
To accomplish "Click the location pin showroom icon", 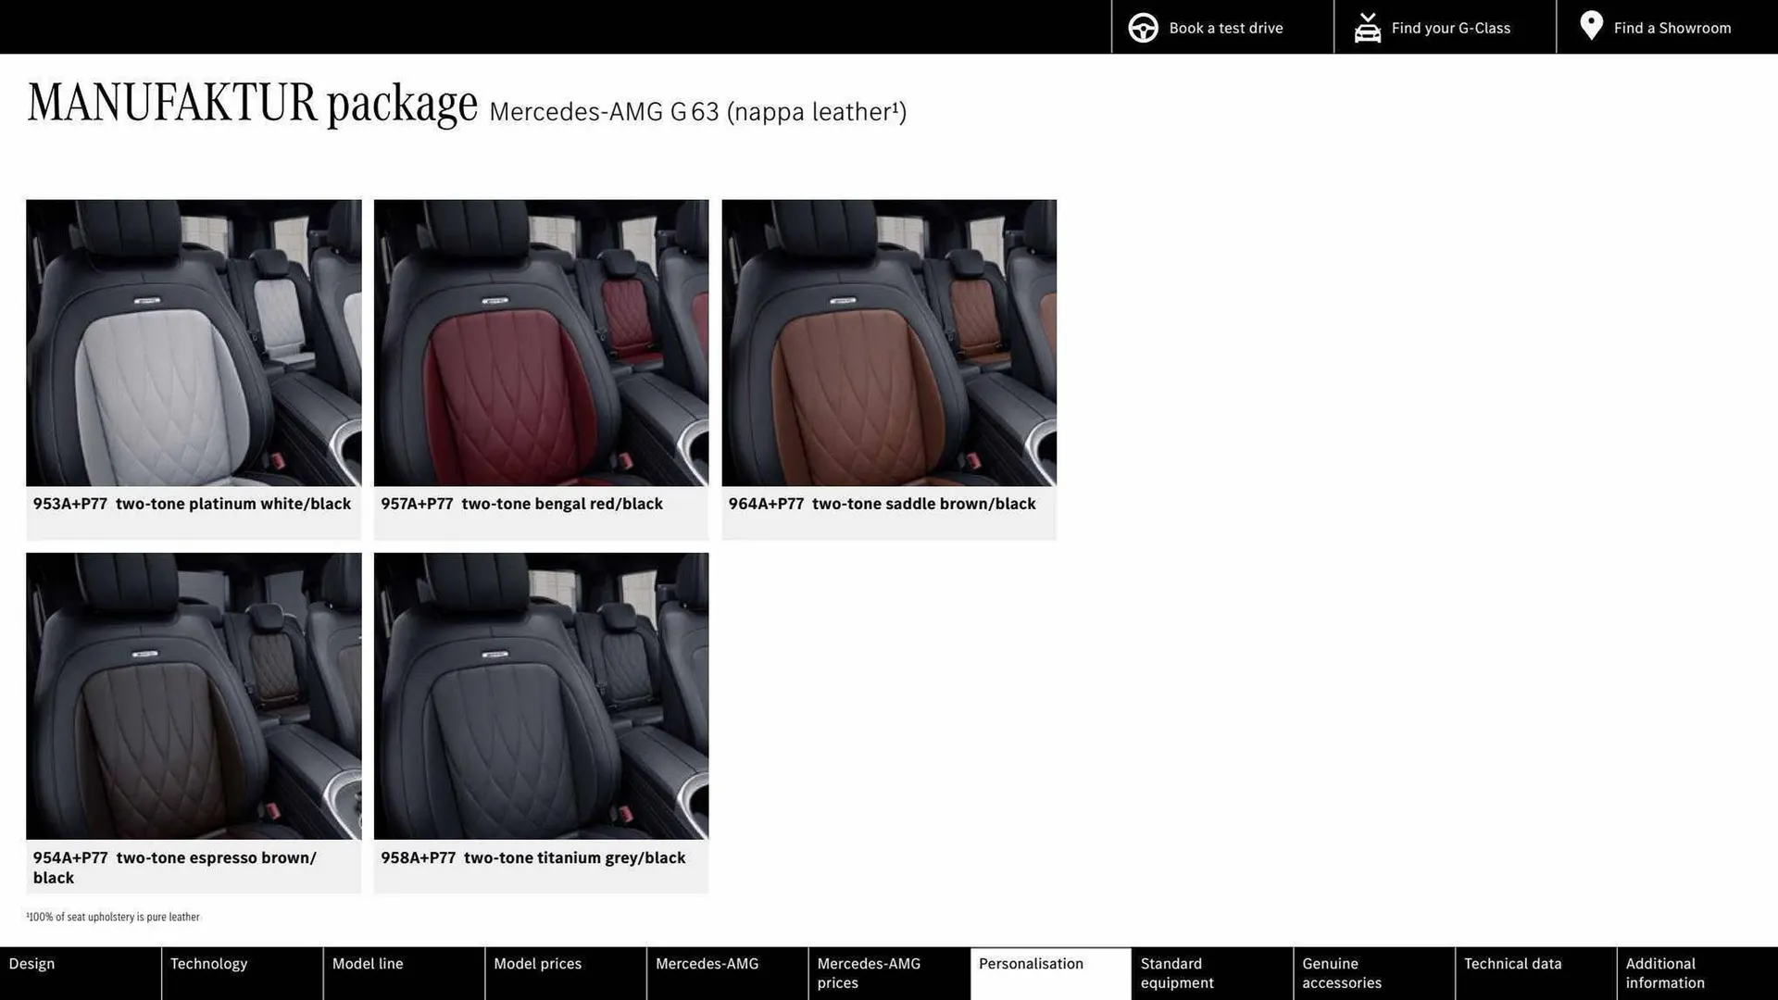I will coord(1591,26).
